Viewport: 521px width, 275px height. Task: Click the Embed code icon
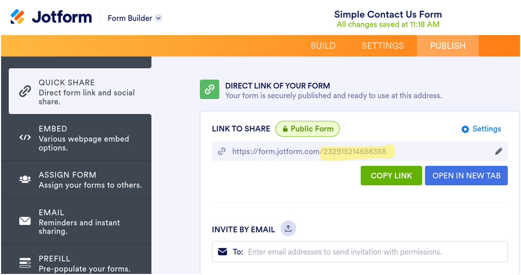click(25, 138)
